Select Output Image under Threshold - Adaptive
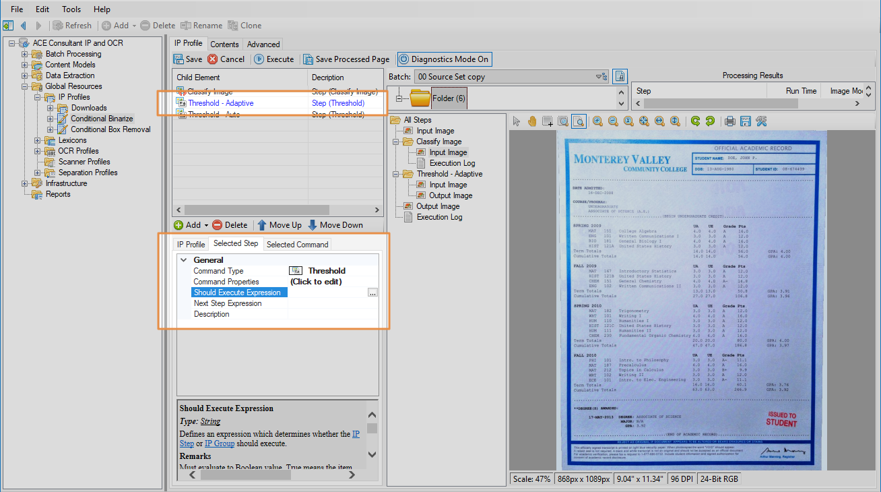This screenshot has height=492, width=881. coord(450,195)
